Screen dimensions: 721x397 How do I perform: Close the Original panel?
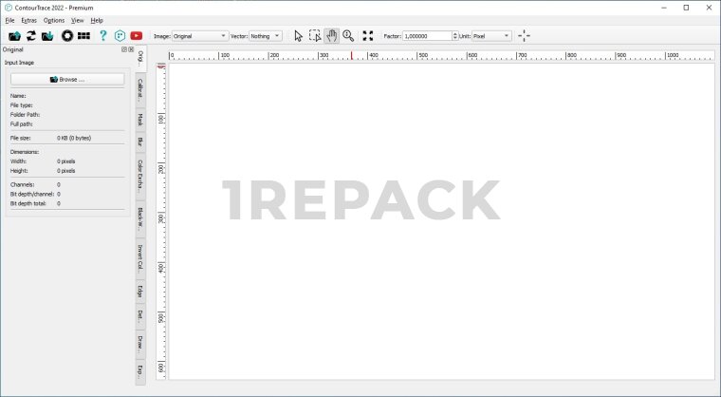click(x=131, y=49)
